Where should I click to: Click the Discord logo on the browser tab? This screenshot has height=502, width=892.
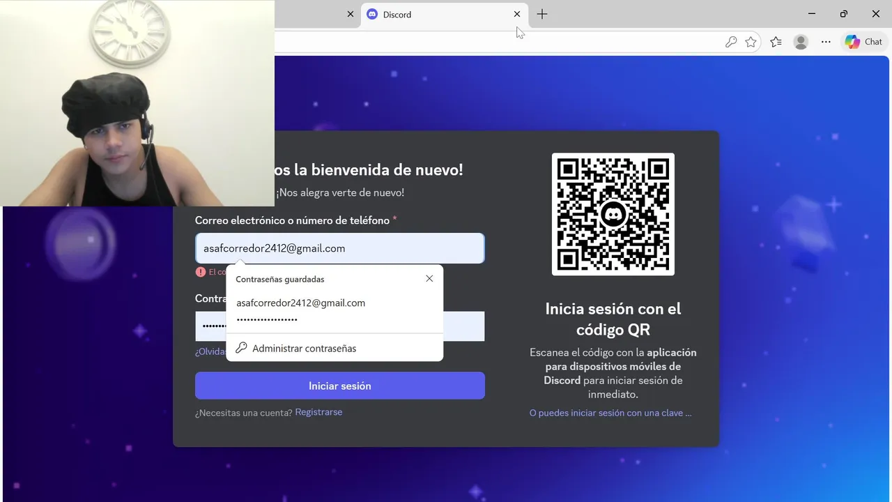tap(372, 14)
